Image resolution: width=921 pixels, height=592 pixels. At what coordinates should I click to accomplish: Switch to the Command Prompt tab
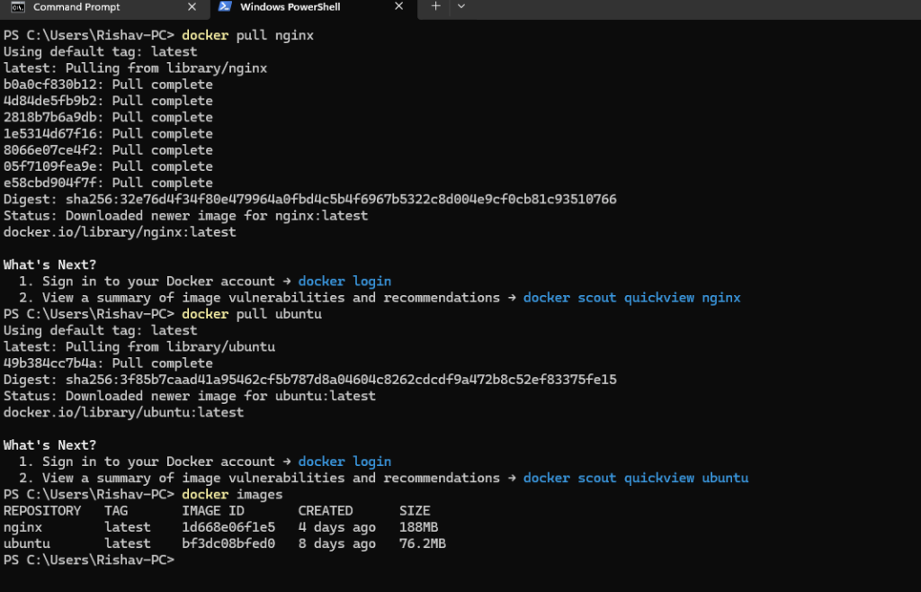pos(104,7)
